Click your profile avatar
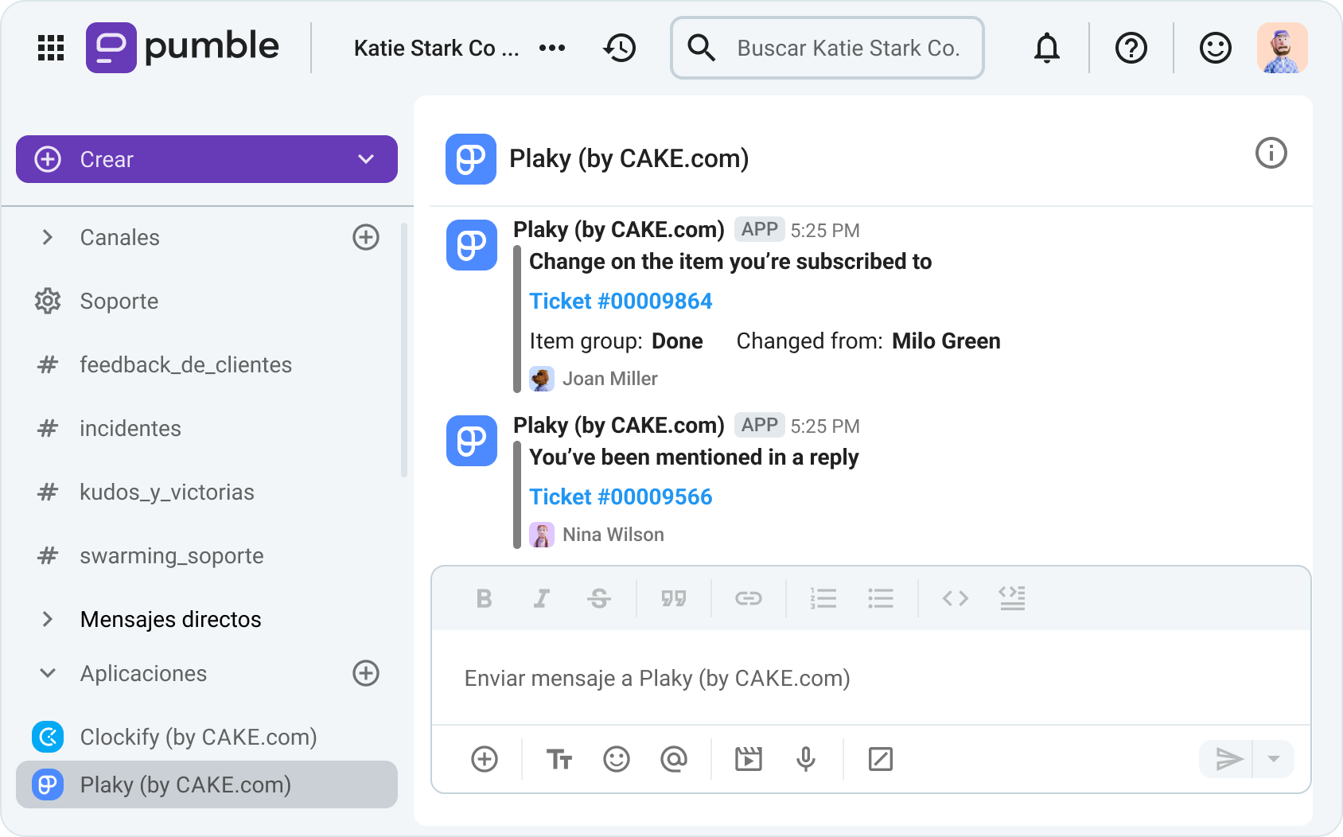 pos(1283,48)
